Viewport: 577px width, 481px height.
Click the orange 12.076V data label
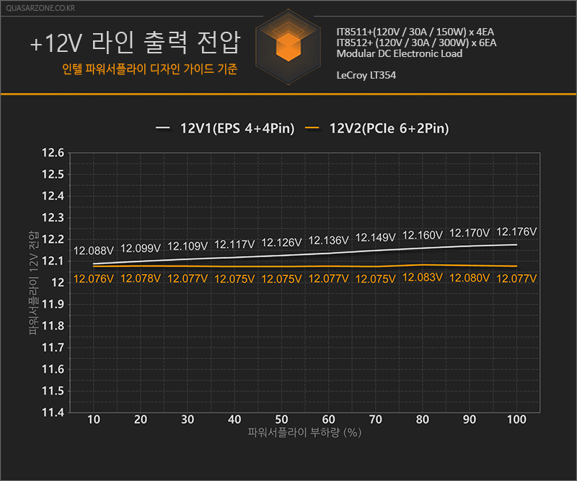[x=94, y=279]
